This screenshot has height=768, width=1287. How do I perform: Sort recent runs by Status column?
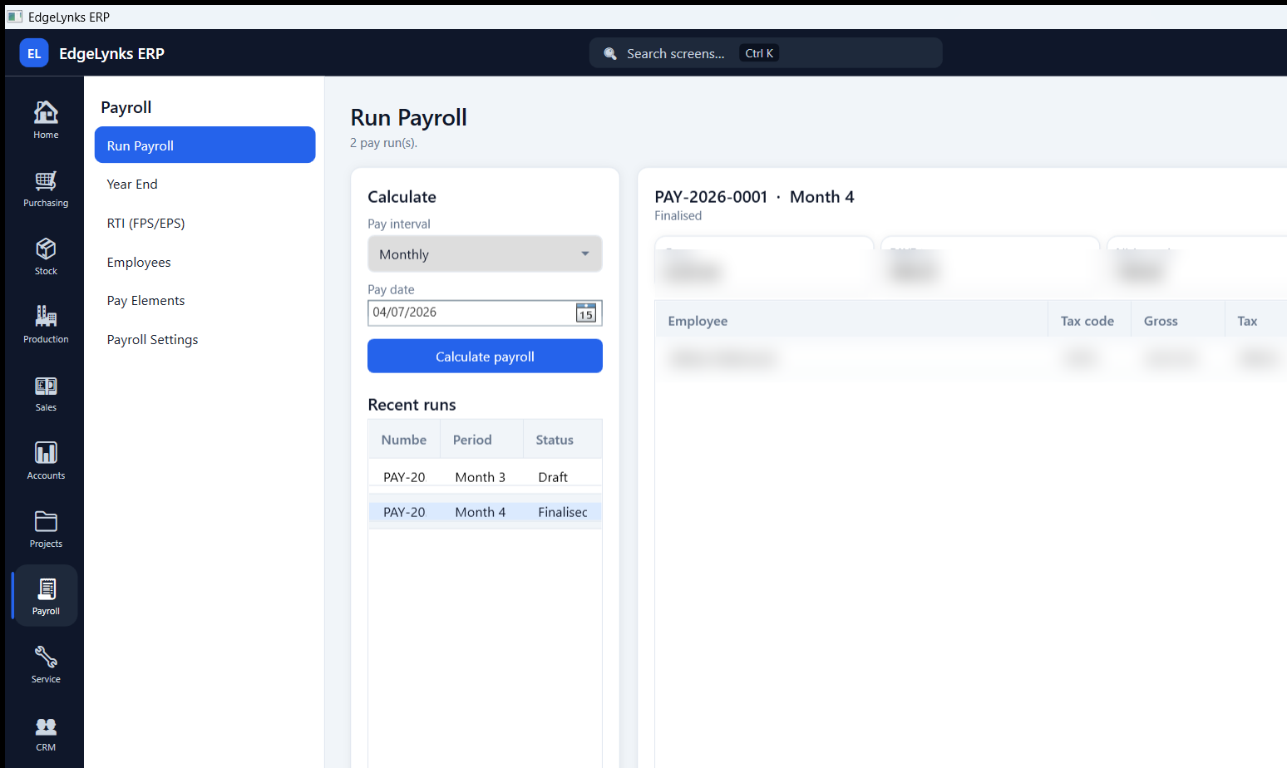tap(563, 440)
